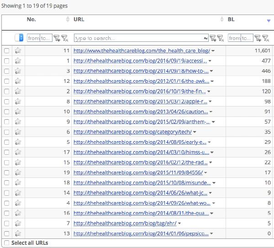Focus the BL column to field
This screenshot has height=248, width=274.
247,38
